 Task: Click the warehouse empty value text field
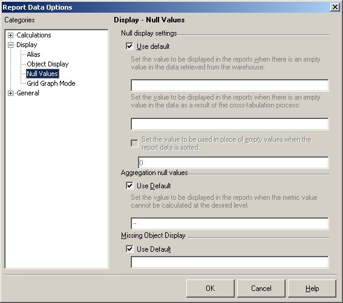230,85
